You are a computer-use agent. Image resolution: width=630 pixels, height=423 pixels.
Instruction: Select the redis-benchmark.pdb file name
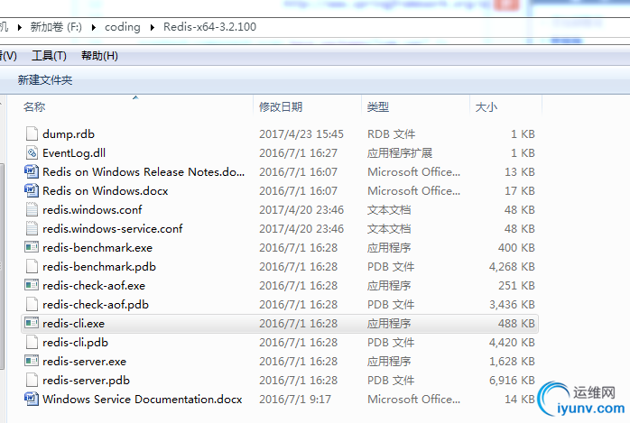tap(99, 266)
